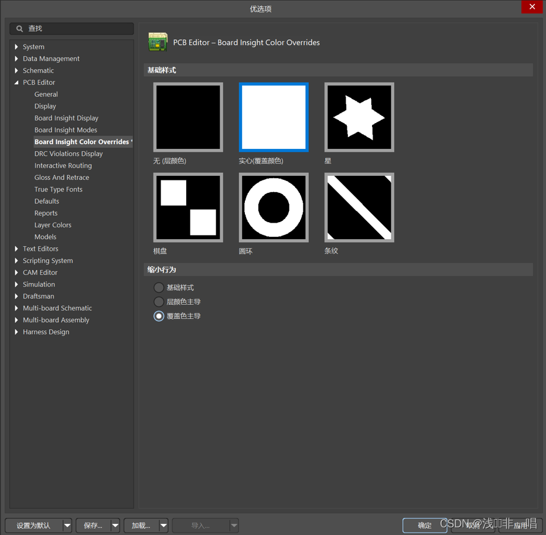546x535 pixels.
Task: Select Board Insight Color Overrides item
Action: coord(83,142)
